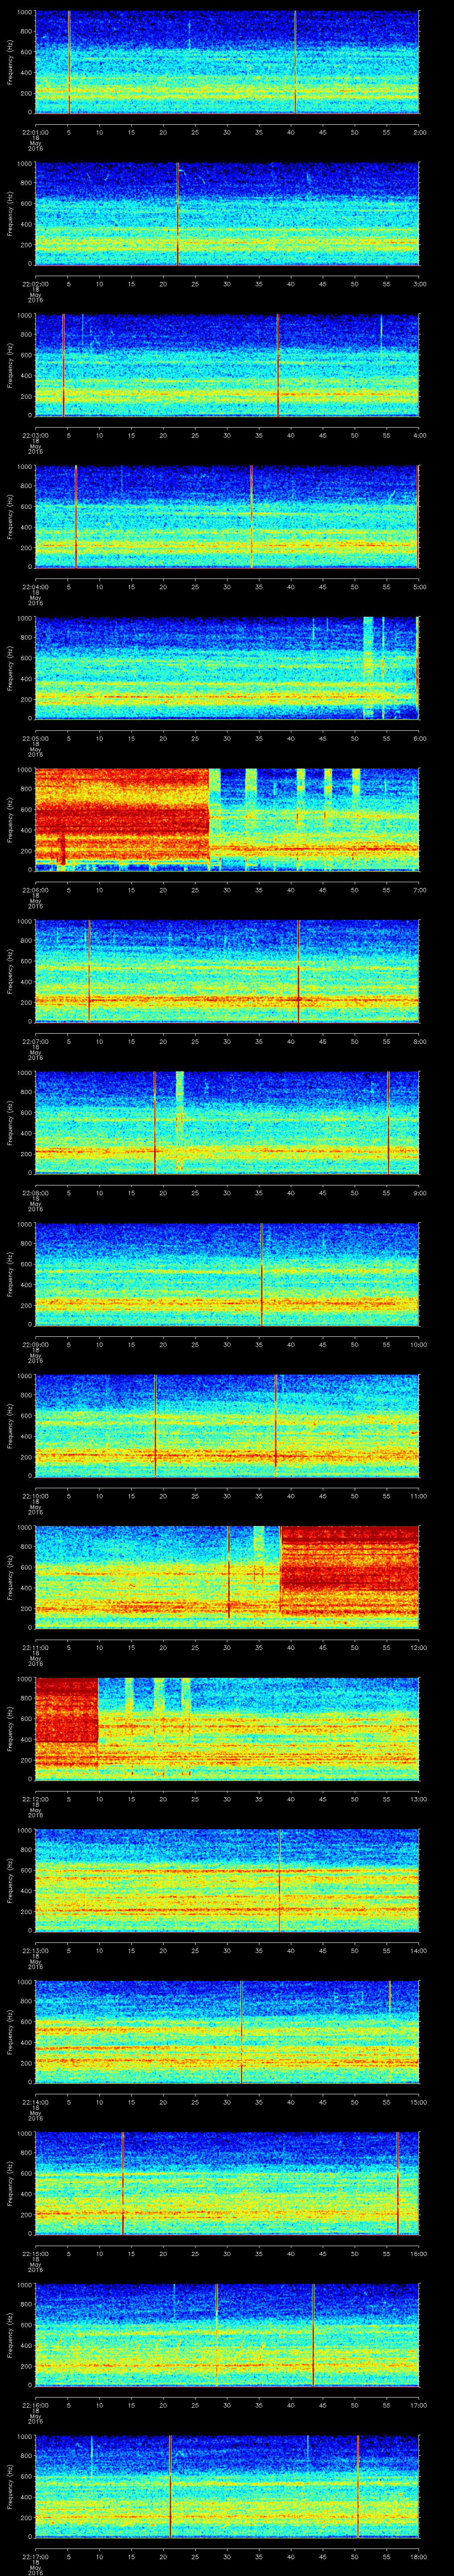
Task: Select the 22:12:00 start time label
Action: [35, 1798]
